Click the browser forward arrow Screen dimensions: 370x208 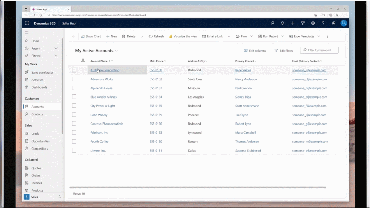click(x=34, y=15)
